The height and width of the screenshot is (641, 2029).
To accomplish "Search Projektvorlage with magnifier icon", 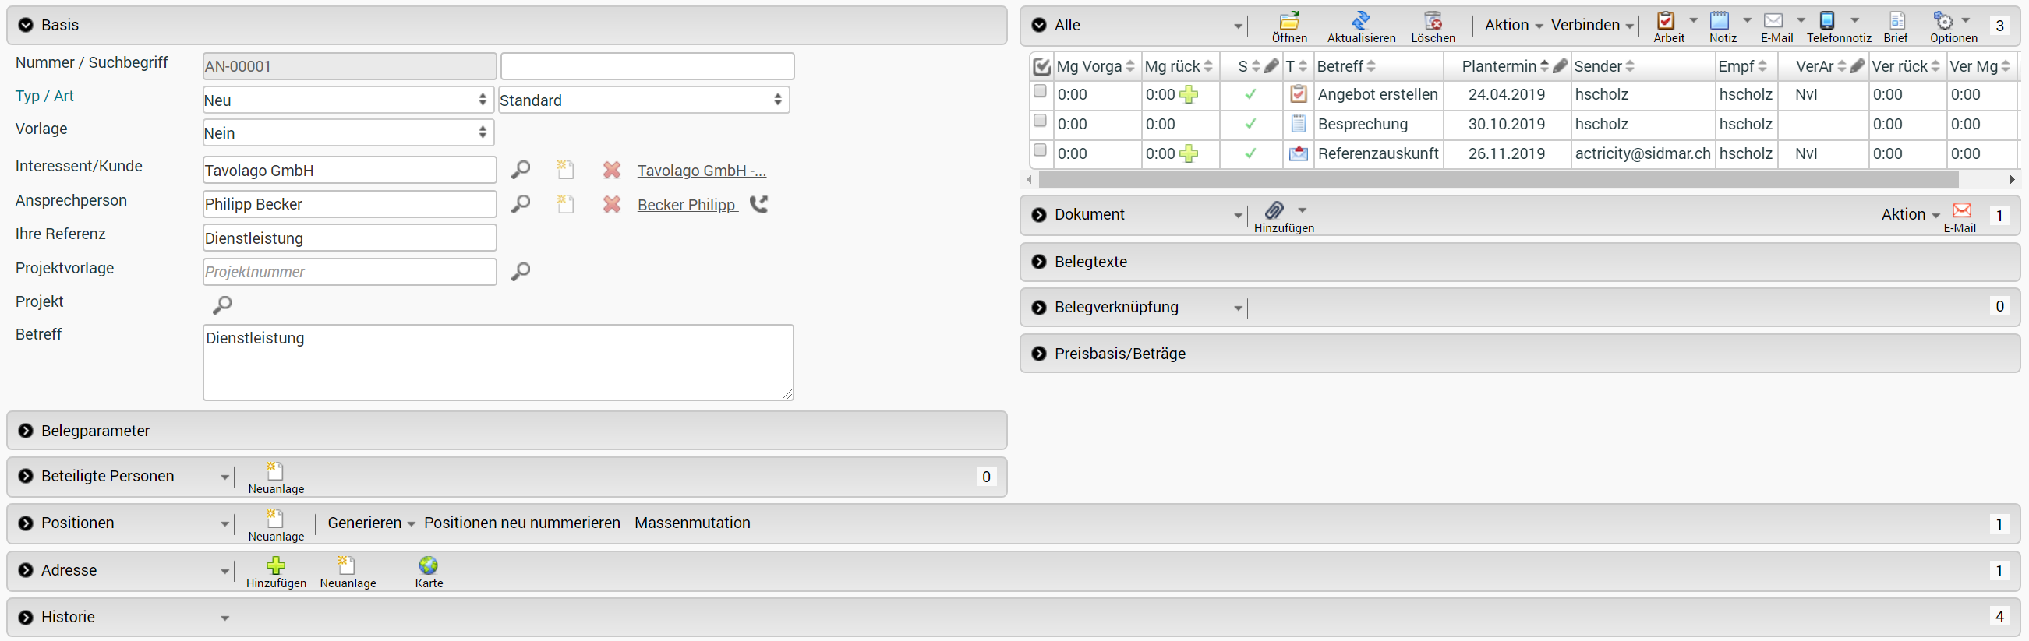I will pyautogui.click(x=521, y=272).
